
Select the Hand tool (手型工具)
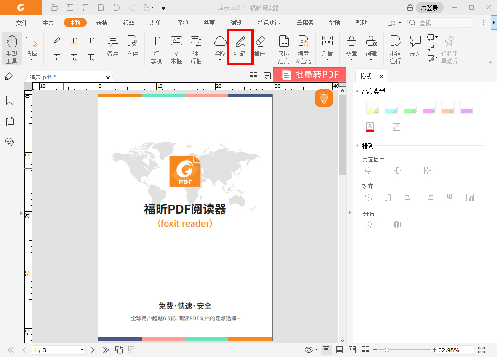[12, 49]
